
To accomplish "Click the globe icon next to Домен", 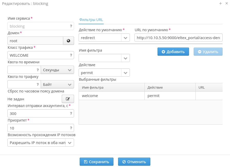I will tap(68, 41).
